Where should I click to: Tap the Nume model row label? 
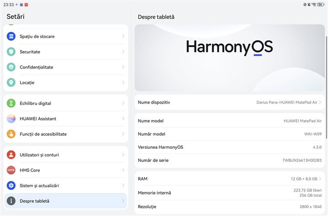click(x=151, y=121)
